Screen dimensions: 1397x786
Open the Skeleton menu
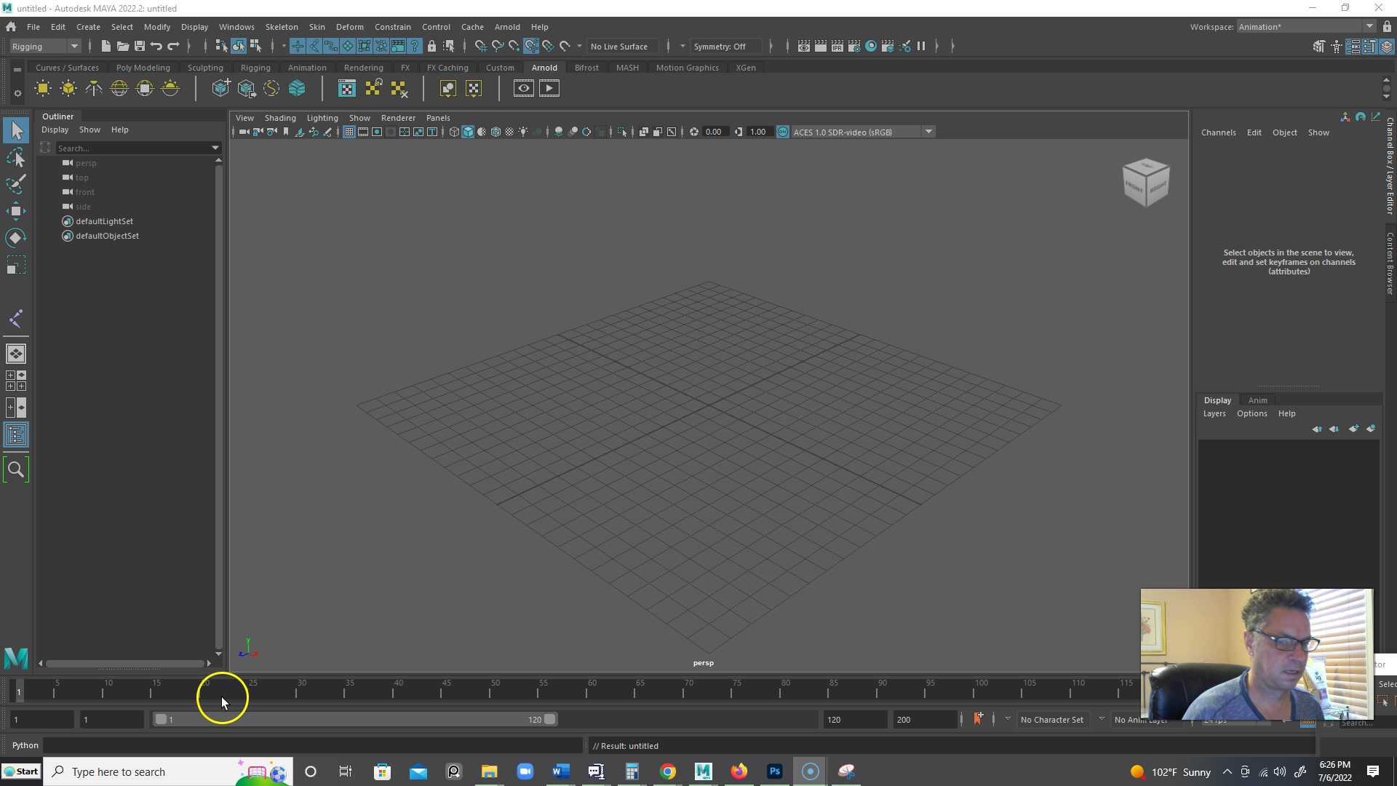point(282,26)
